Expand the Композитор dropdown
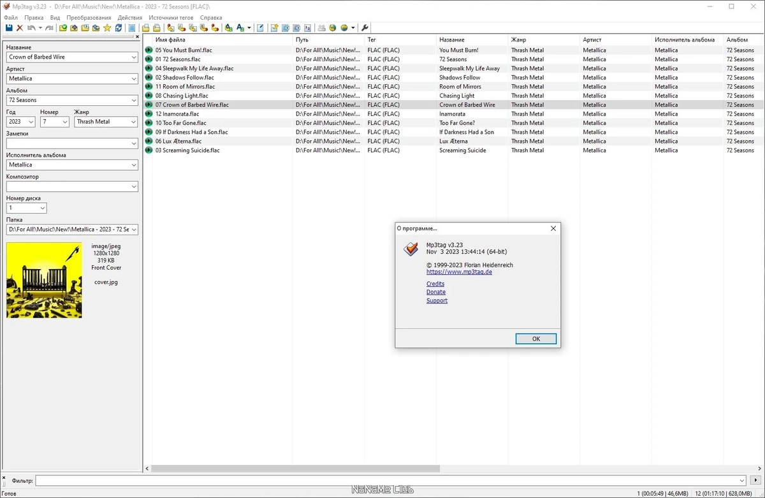765x498 pixels. [133, 186]
